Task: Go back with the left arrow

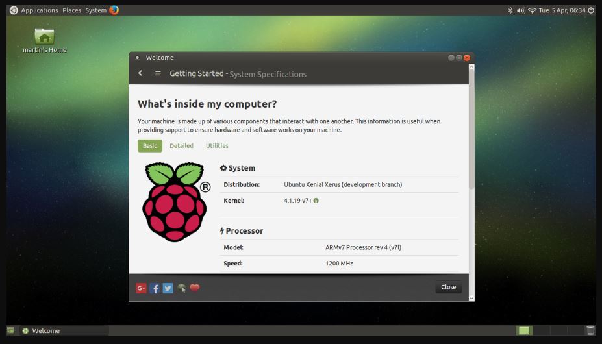Action: coord(140,73)
